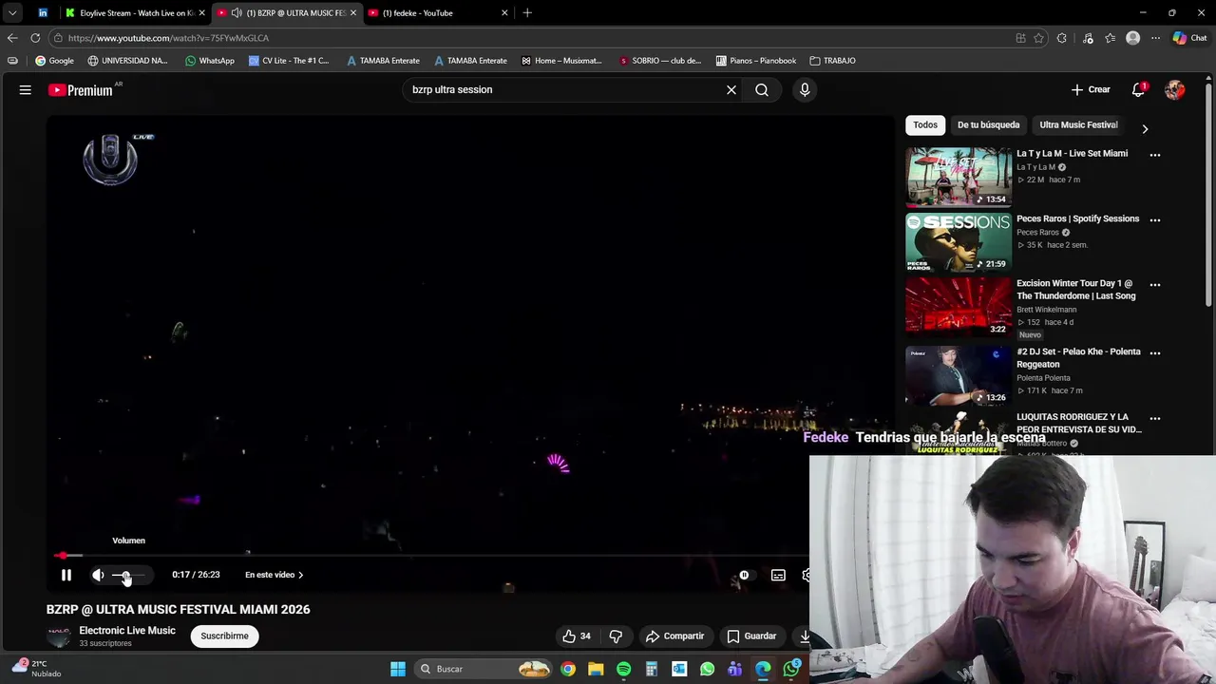Open 'La T y La M - Live Set Miami' thumbnail
The height and width of the screenshot is (684, 1216).
tap(959, 177)
